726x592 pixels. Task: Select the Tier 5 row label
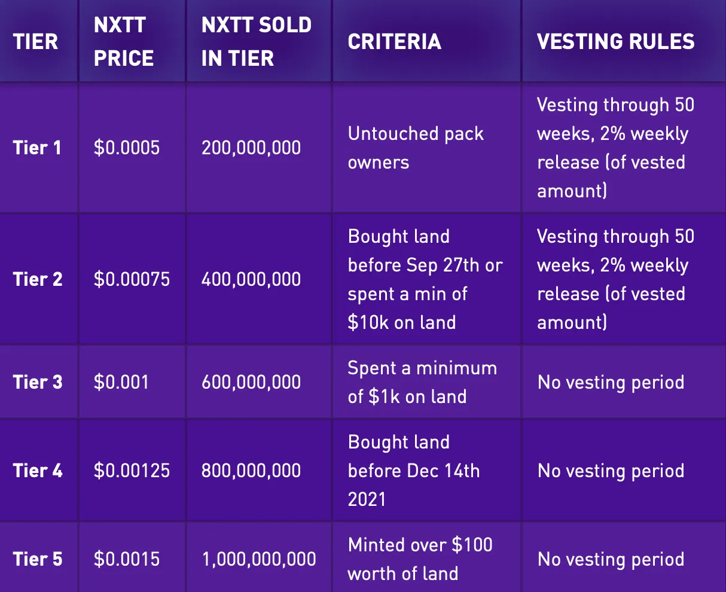pyautogui.click(x=38, y=559)
